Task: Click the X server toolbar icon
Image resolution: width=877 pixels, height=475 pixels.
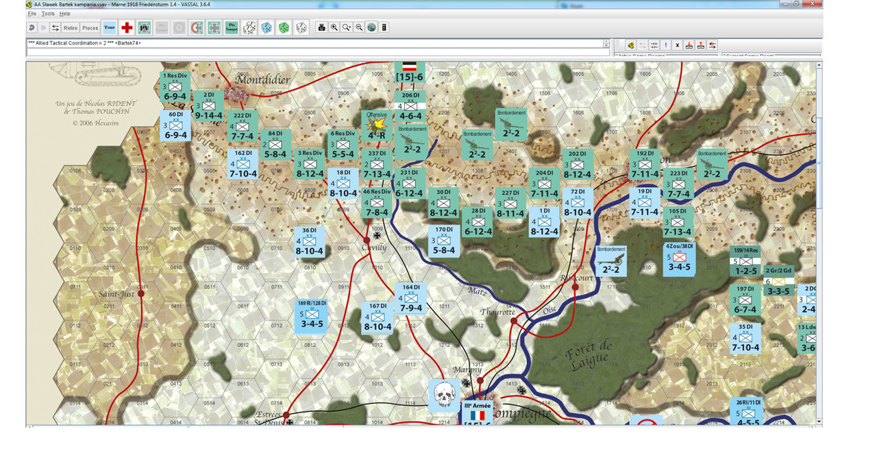Action: click(x=678, y=45)
